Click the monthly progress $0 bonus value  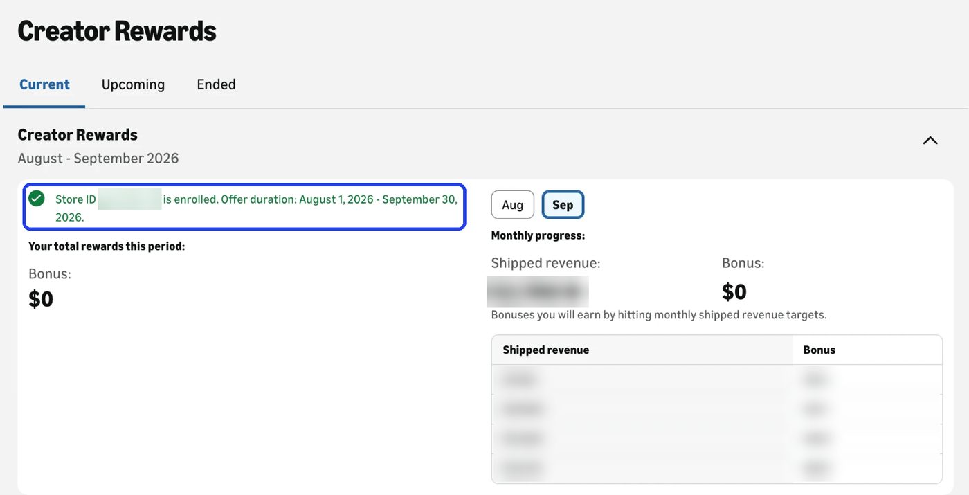[x=734, y=291]
